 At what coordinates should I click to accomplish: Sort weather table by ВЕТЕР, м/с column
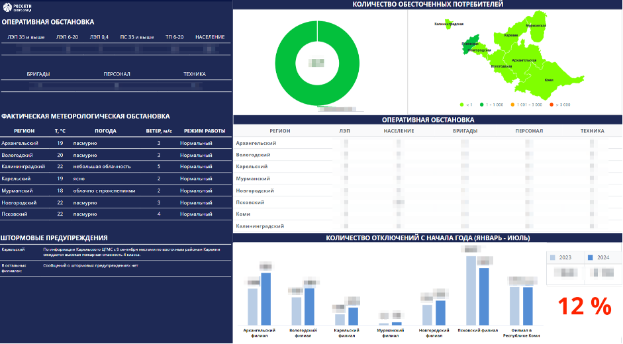click(159, 131)
